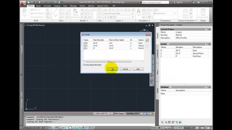The width and height of the screenshot is (232, 130).
Task: Select the Duct tool in Build panel
Action: 35,10
